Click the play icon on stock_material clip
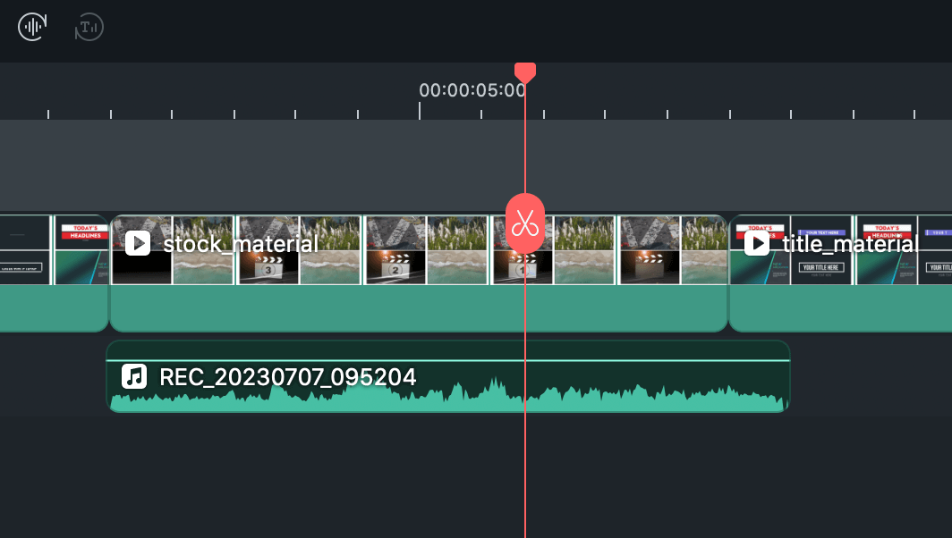The height and width of the screenshot is (538, 952). click(x=138, y=243)
